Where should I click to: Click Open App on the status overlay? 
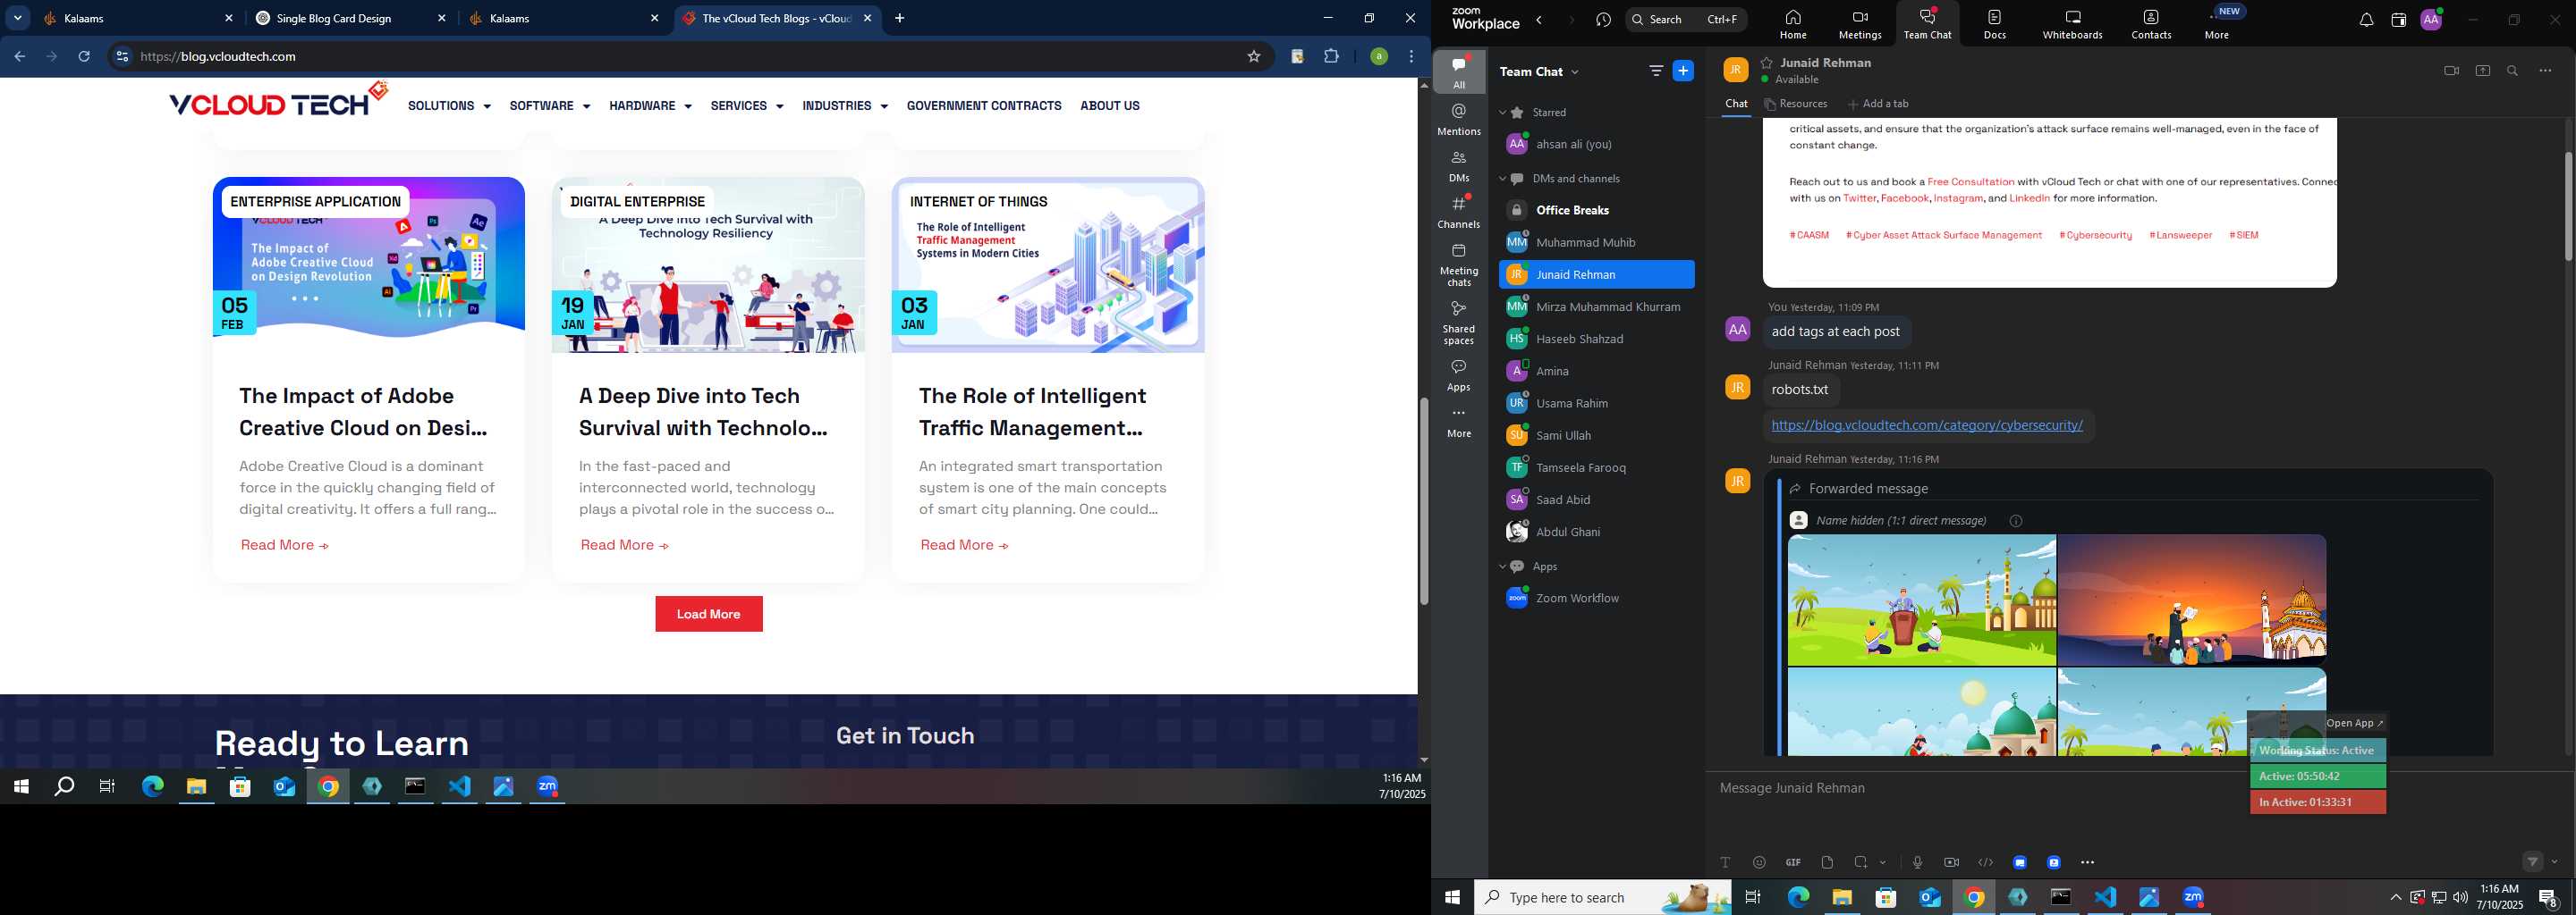(2355, 723)
